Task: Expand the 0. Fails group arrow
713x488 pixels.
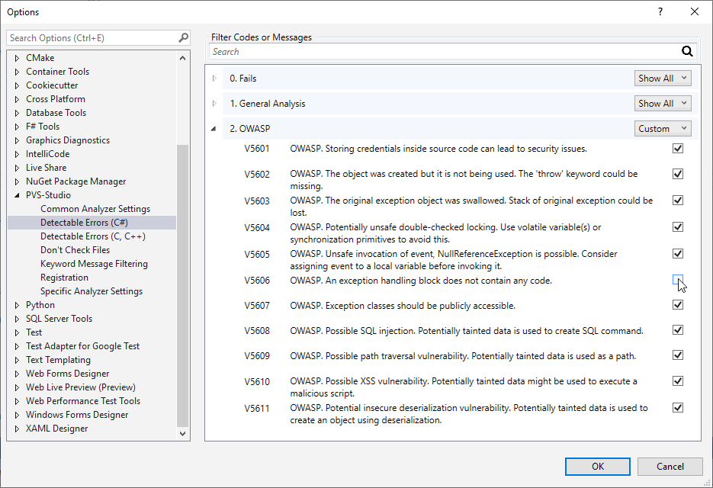Action: (214, 79)
